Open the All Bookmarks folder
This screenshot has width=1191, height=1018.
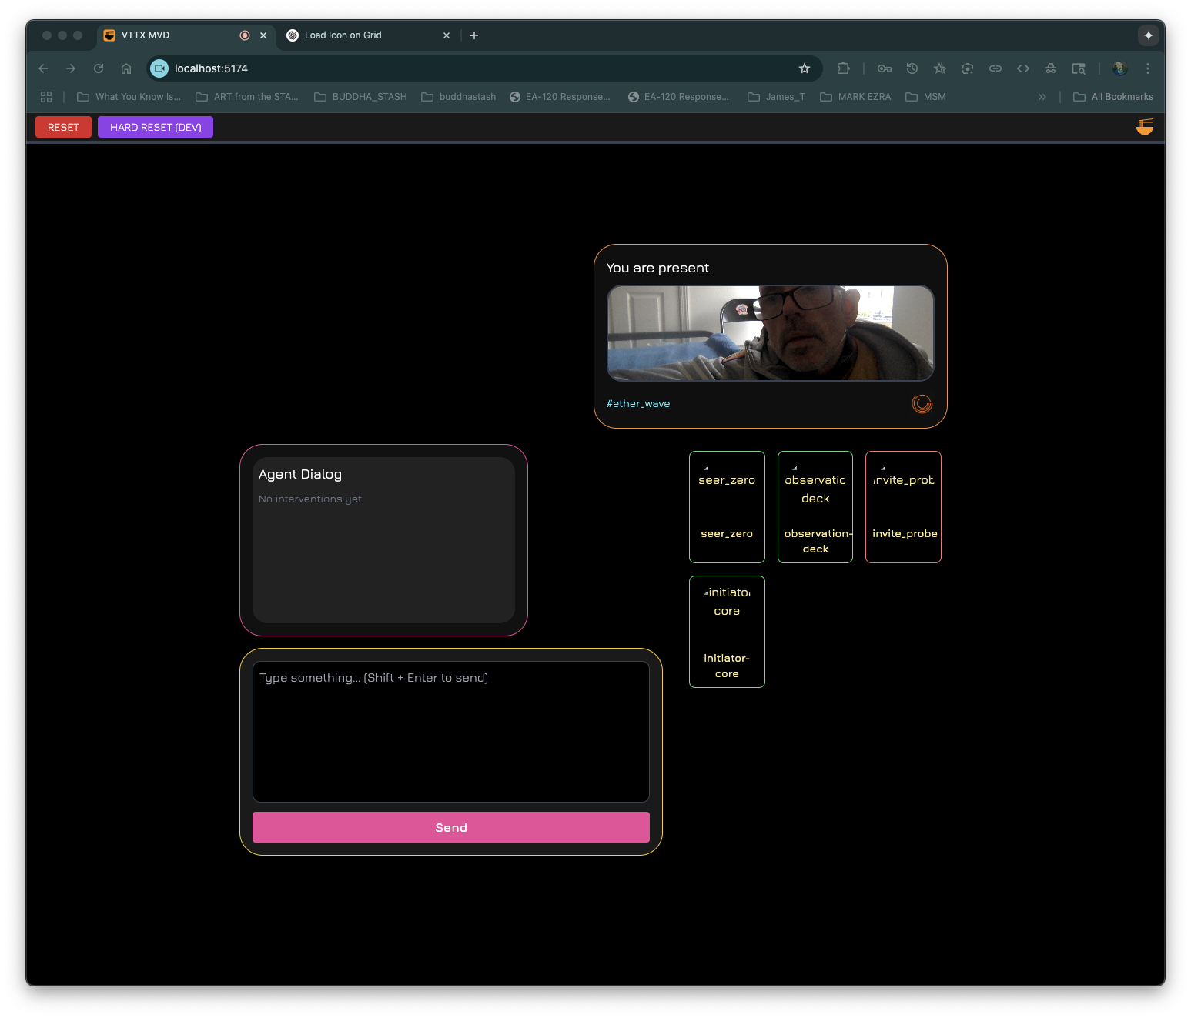1113,97
